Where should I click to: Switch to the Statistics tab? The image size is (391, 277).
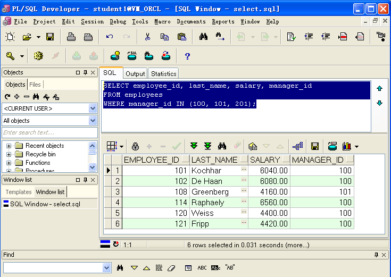(164, 74)
